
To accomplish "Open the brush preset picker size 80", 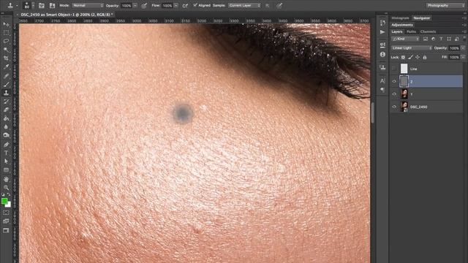I will pos(29,5).
